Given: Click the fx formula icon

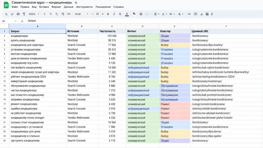Looking at the screenshot, I should pos(22,21).
